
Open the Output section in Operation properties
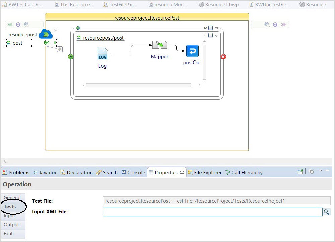[11, 225]
